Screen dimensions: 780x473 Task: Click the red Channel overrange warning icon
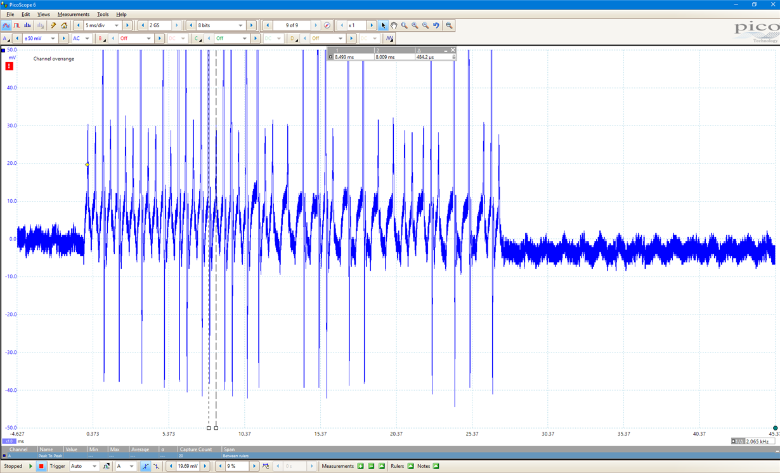9,66
